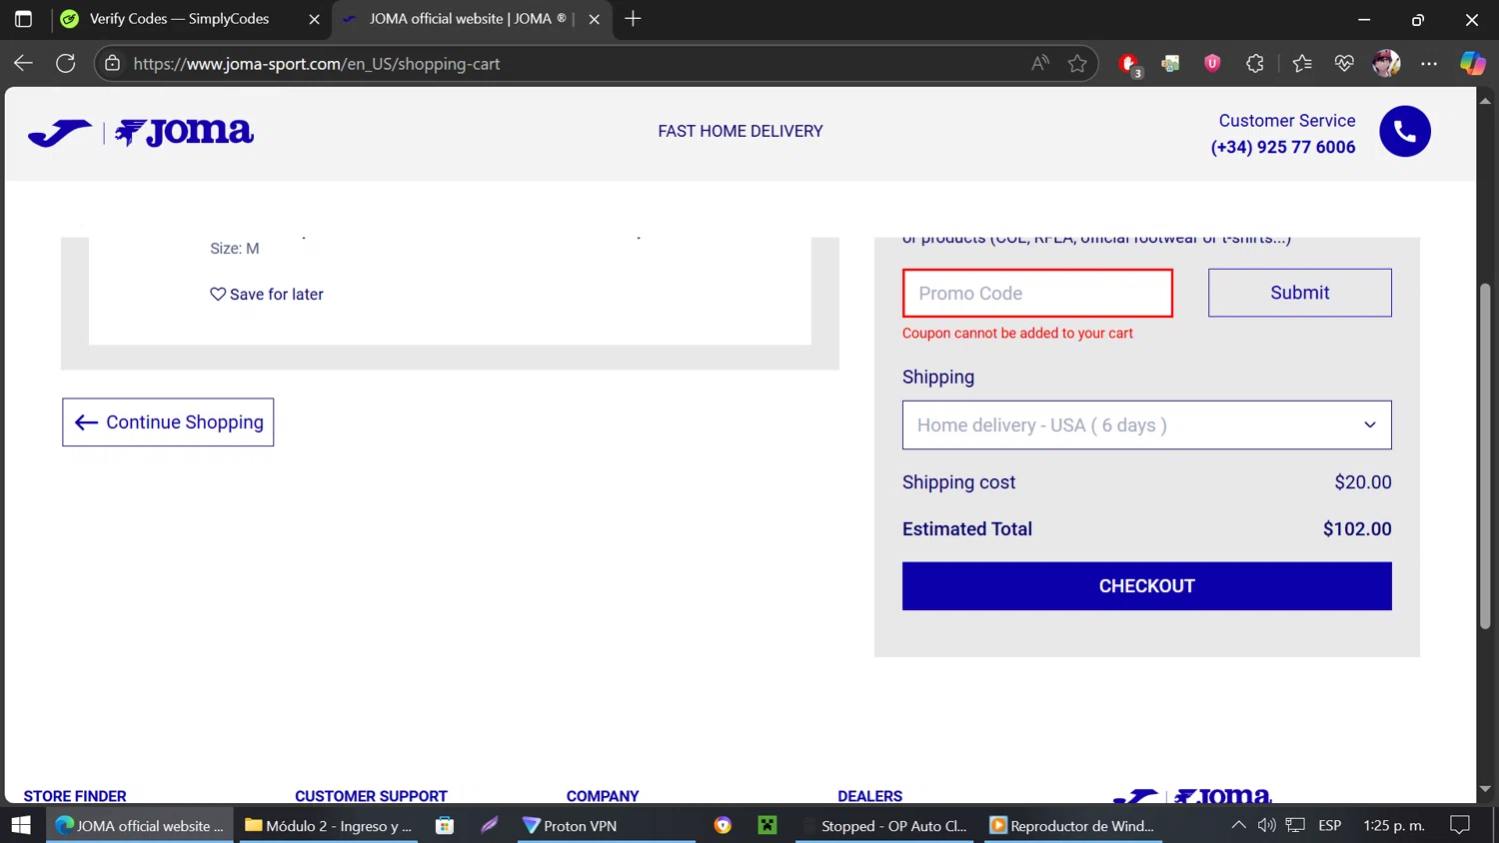The image size is (1499, 843).
Task: Open the red ad blocker extension
Action: tap(1130, 64)
